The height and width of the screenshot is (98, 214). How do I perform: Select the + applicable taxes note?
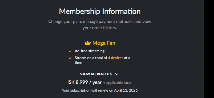click(118, 83)
